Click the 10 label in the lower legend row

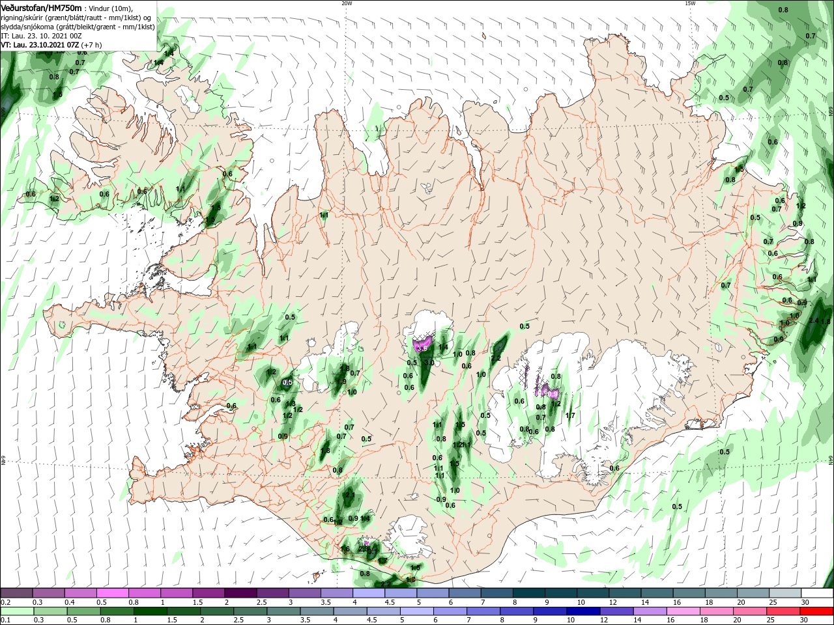pos(571,620)
